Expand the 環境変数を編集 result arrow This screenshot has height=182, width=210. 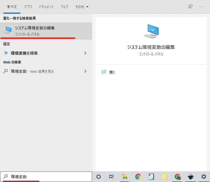coord(85,53)
